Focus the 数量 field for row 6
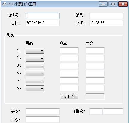129x123 pixels. click(69, 88)
